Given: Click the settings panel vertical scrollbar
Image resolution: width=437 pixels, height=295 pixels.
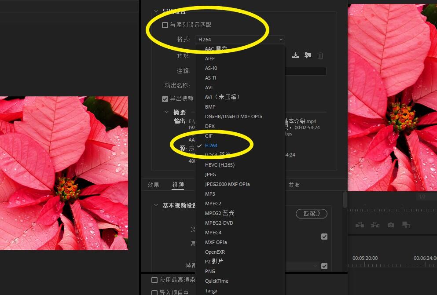Looking at the screenshot, I should [345, 200].
